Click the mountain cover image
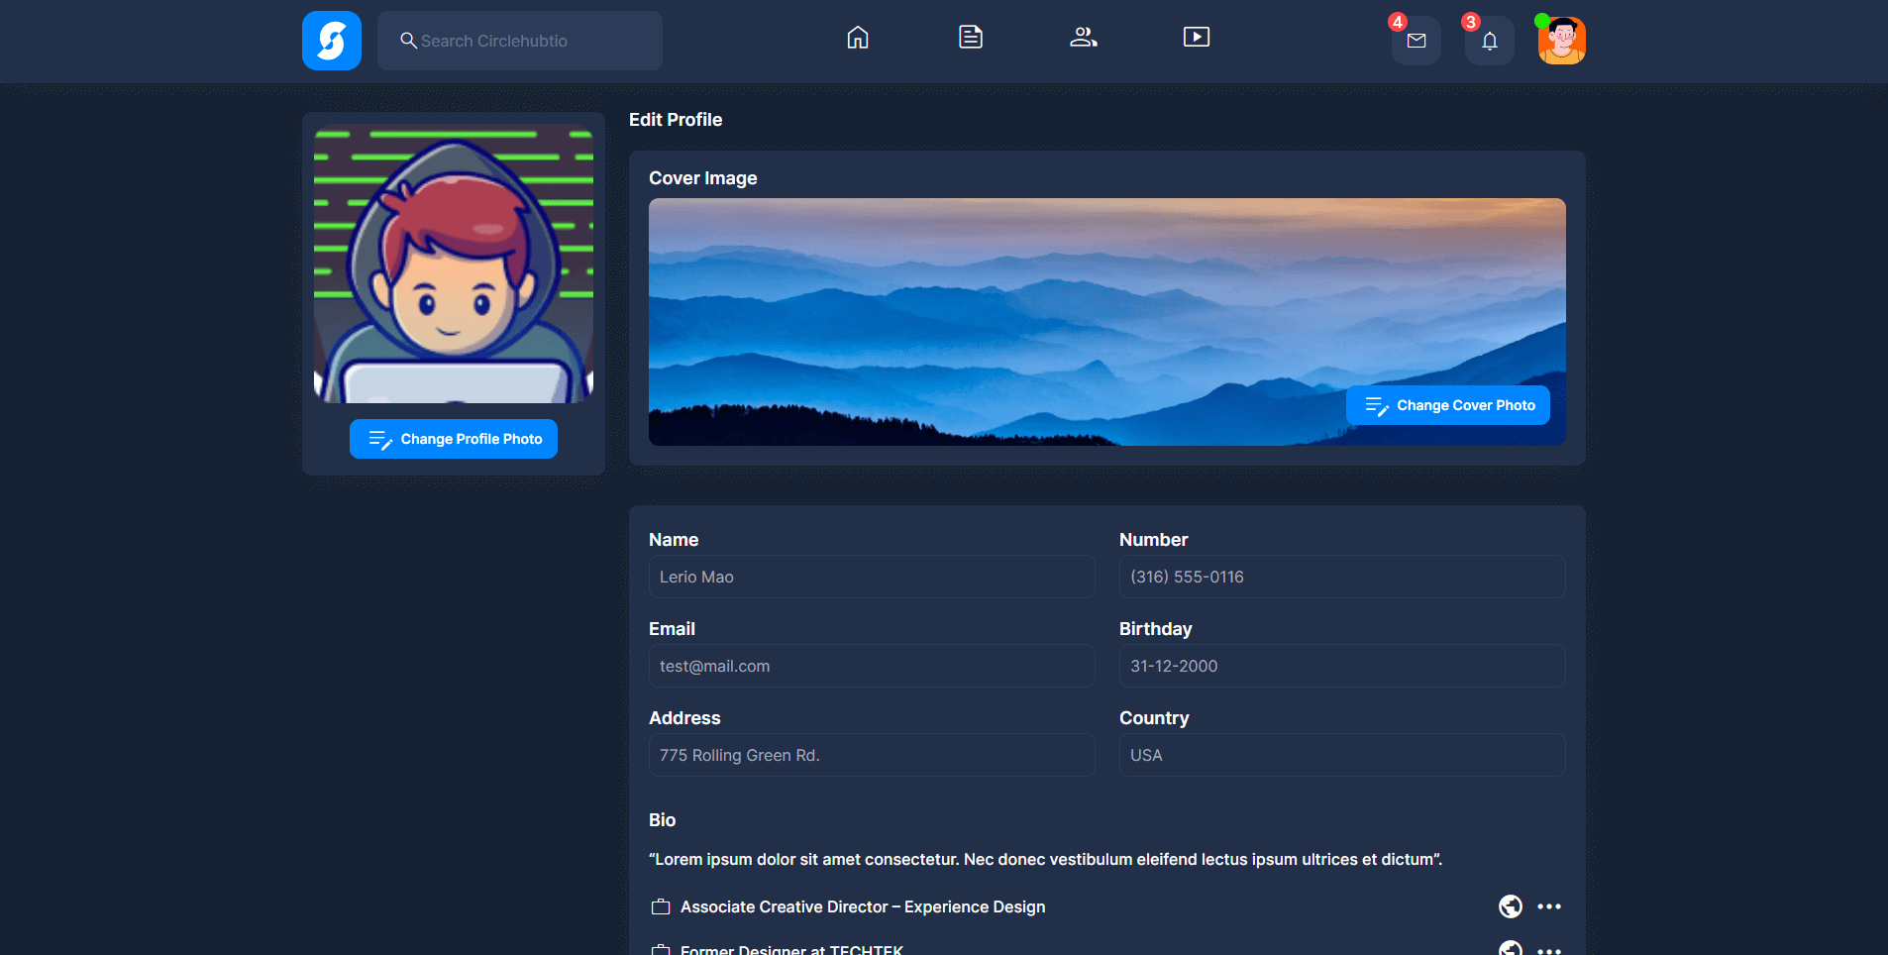 point(1107,322)
